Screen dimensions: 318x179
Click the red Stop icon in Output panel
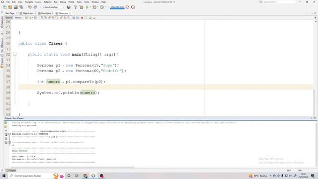coord(5,139)
